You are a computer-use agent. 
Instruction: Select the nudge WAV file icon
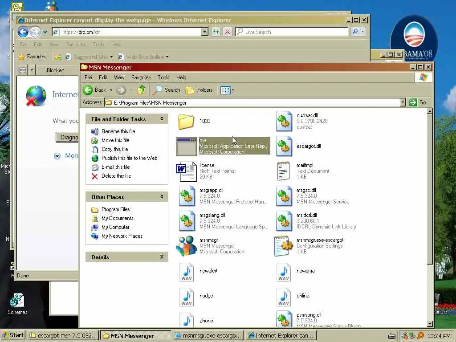pyautogui.click(x=187, y=296)
